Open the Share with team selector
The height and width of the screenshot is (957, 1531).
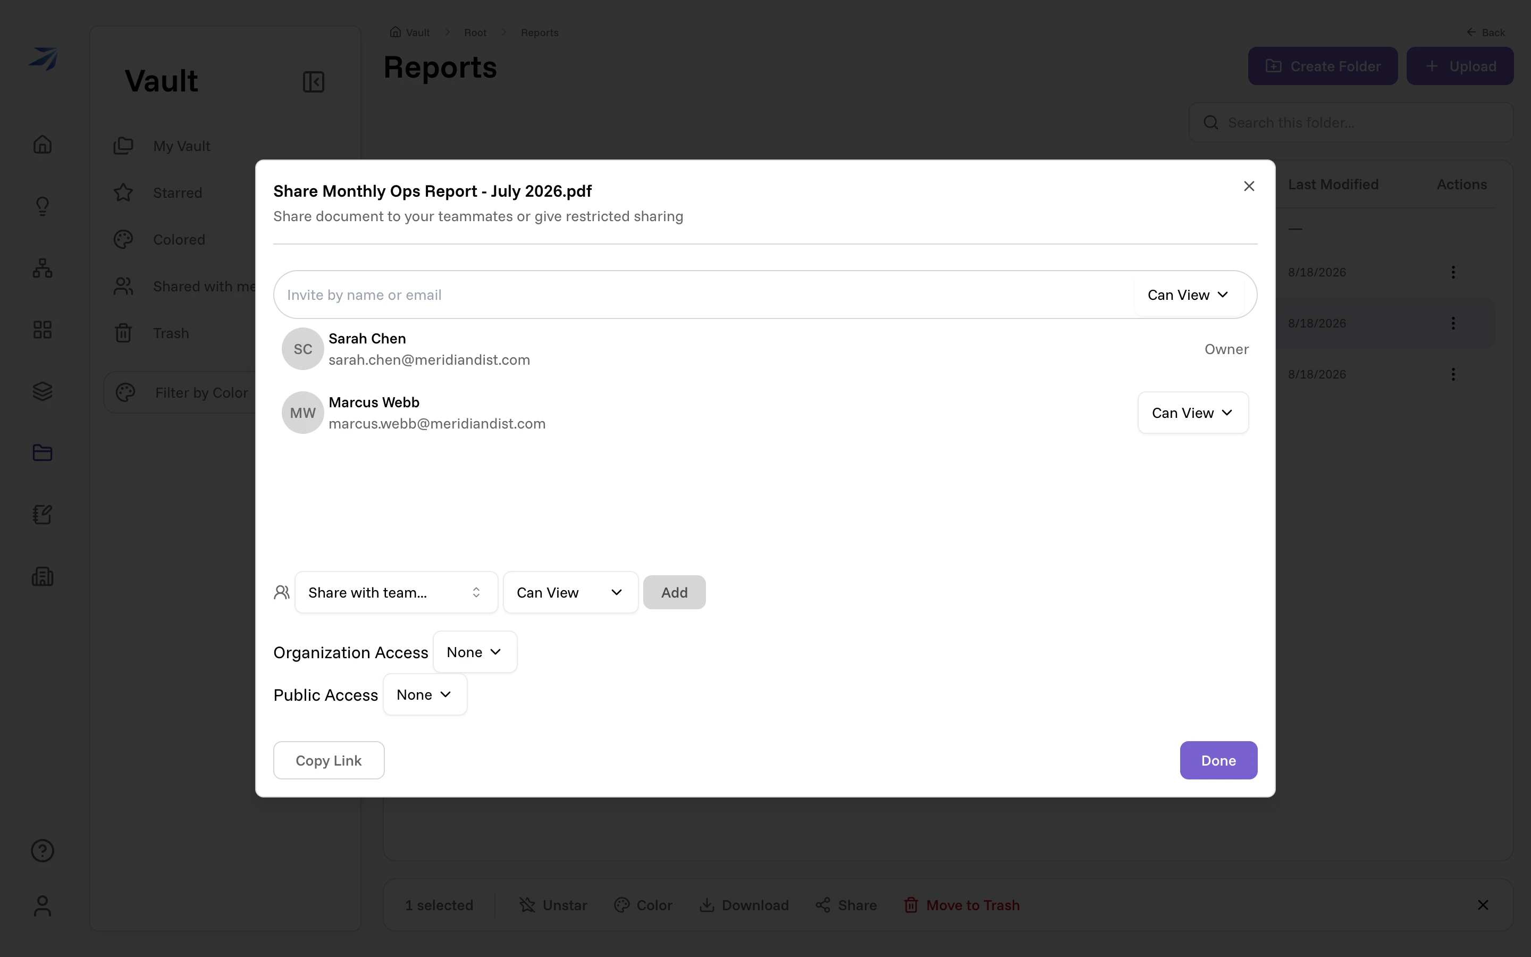pos(396,592)
